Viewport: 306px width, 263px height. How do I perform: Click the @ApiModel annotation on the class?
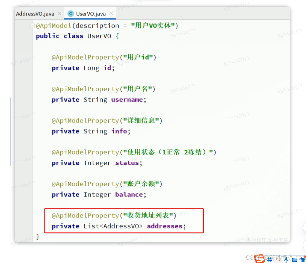(x=53, y=25)
